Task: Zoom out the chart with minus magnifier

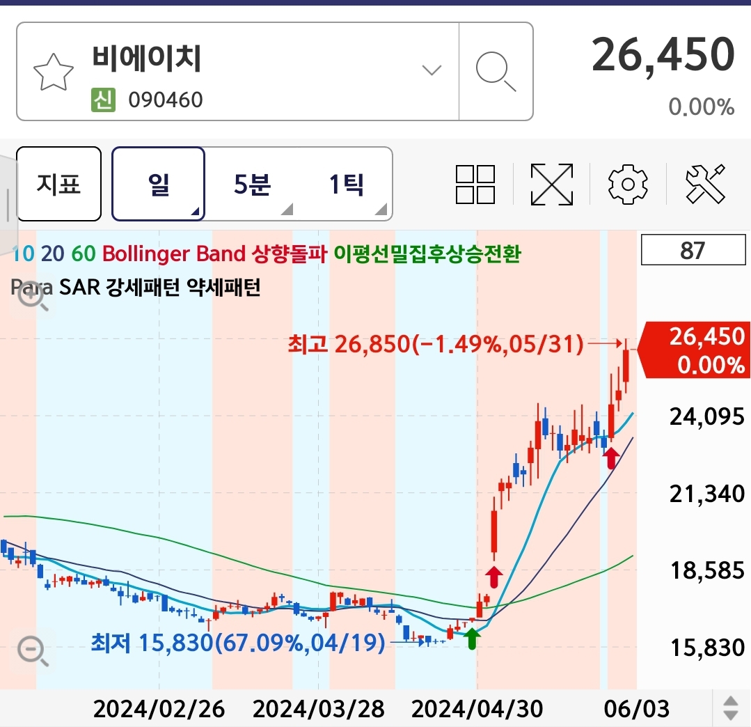Action: click(x=32, y=651)
